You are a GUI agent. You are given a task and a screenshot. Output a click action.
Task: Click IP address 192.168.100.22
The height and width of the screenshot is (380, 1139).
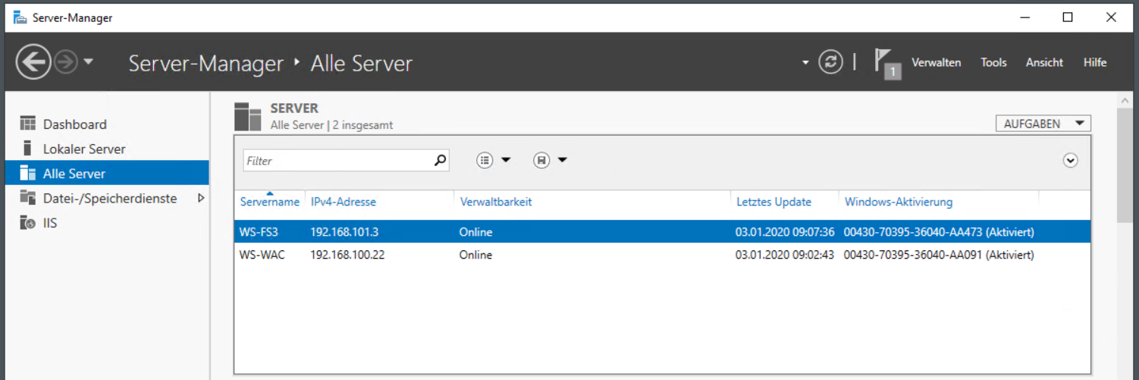point(347,255)
